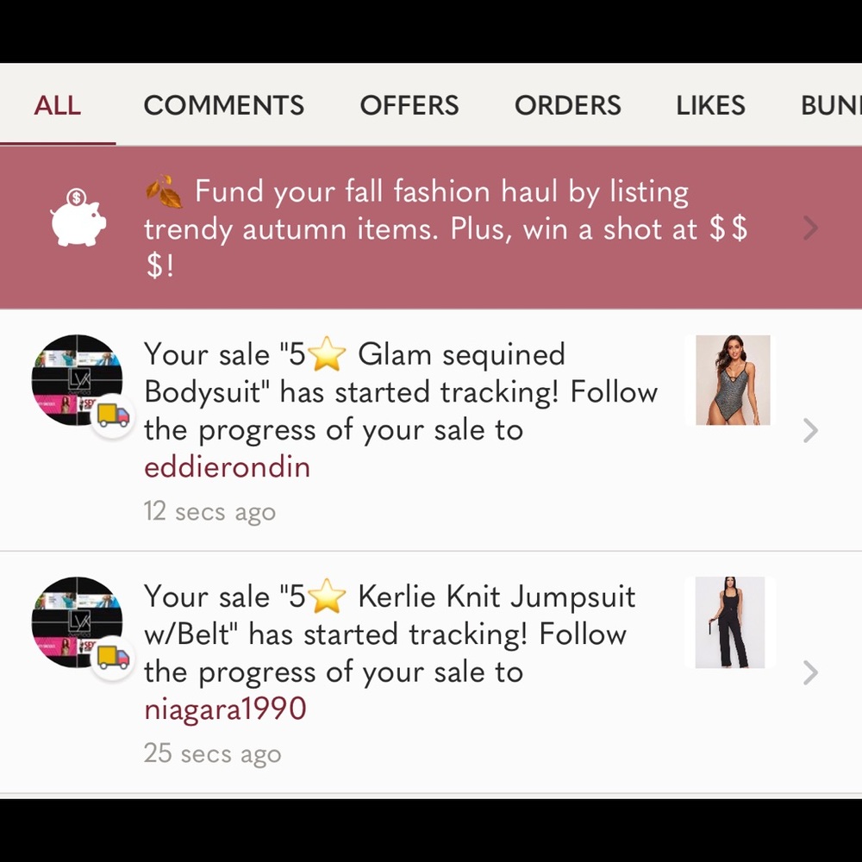Tap the piggy bank icon in the banner
Image resolution: width=862 pixels, height=862 pixels.
pos(78,218)
